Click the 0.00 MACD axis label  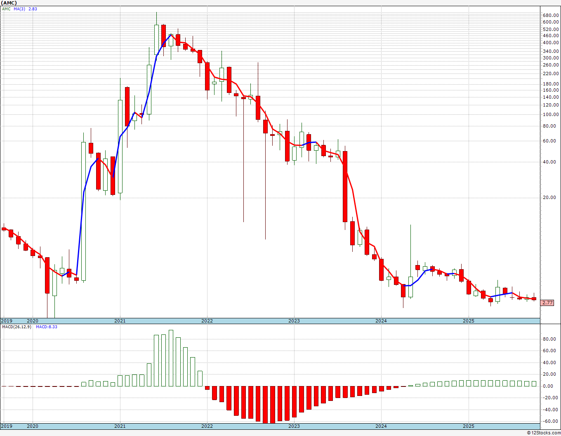point(549,386)
